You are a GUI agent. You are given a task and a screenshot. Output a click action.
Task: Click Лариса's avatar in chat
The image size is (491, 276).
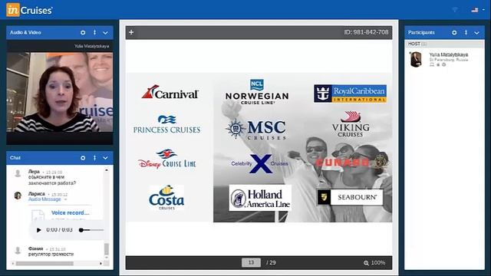[x=18, y=195]
